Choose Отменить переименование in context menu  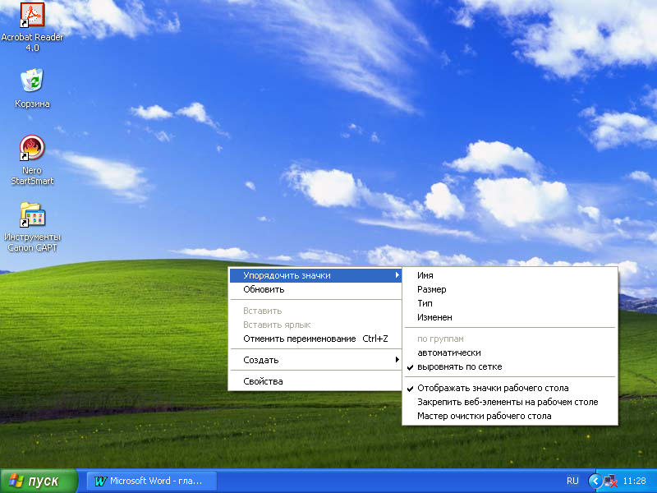tap(315, 339)
